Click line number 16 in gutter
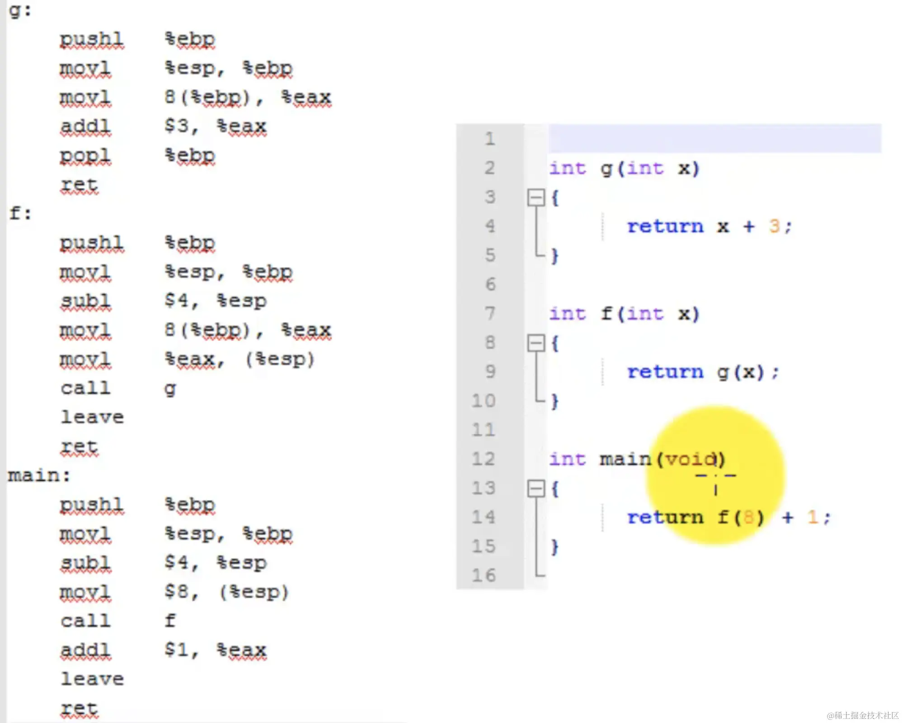This screenshot has height=723, width=902. [484, 575]
